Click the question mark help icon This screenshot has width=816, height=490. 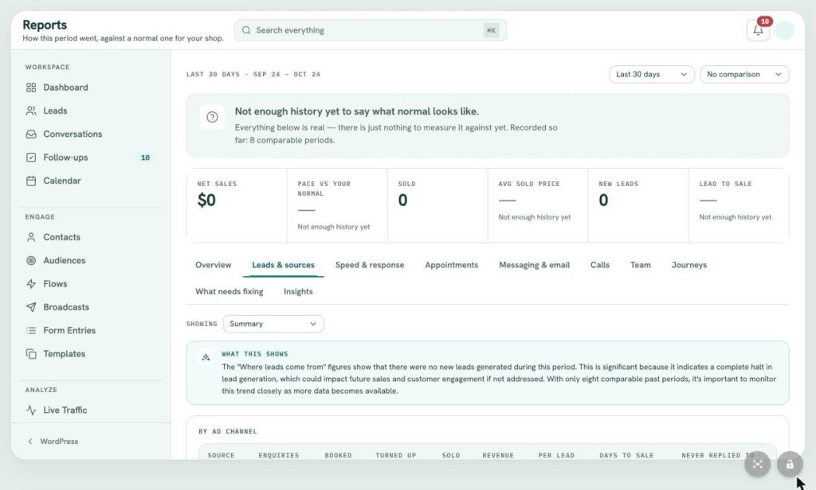(212, 117)
